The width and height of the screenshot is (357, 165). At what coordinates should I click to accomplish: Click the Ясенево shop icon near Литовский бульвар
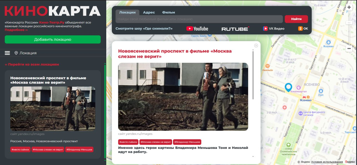tap(328, 42)
